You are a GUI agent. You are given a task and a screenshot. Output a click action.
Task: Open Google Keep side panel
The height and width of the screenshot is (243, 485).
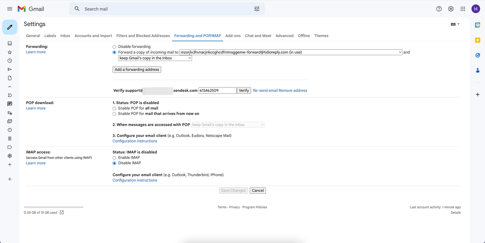point(477,40)
